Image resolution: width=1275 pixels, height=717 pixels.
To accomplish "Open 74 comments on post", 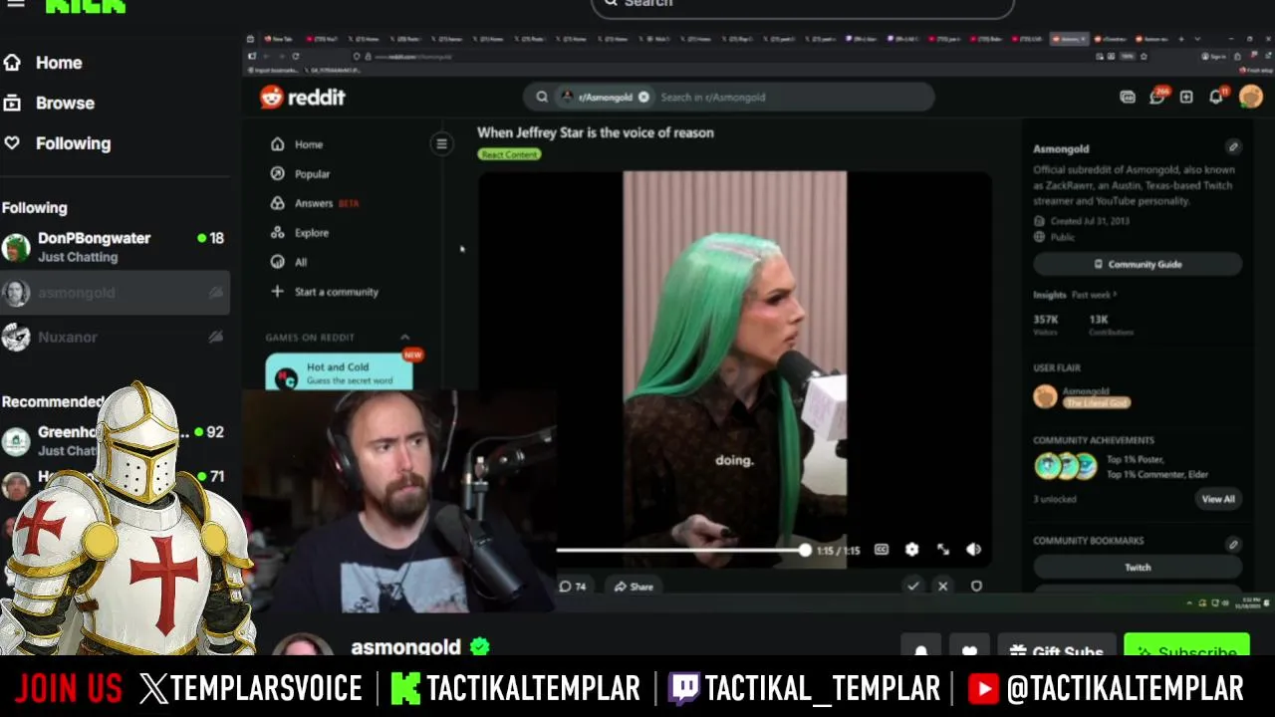I will (x=573, y=587).
